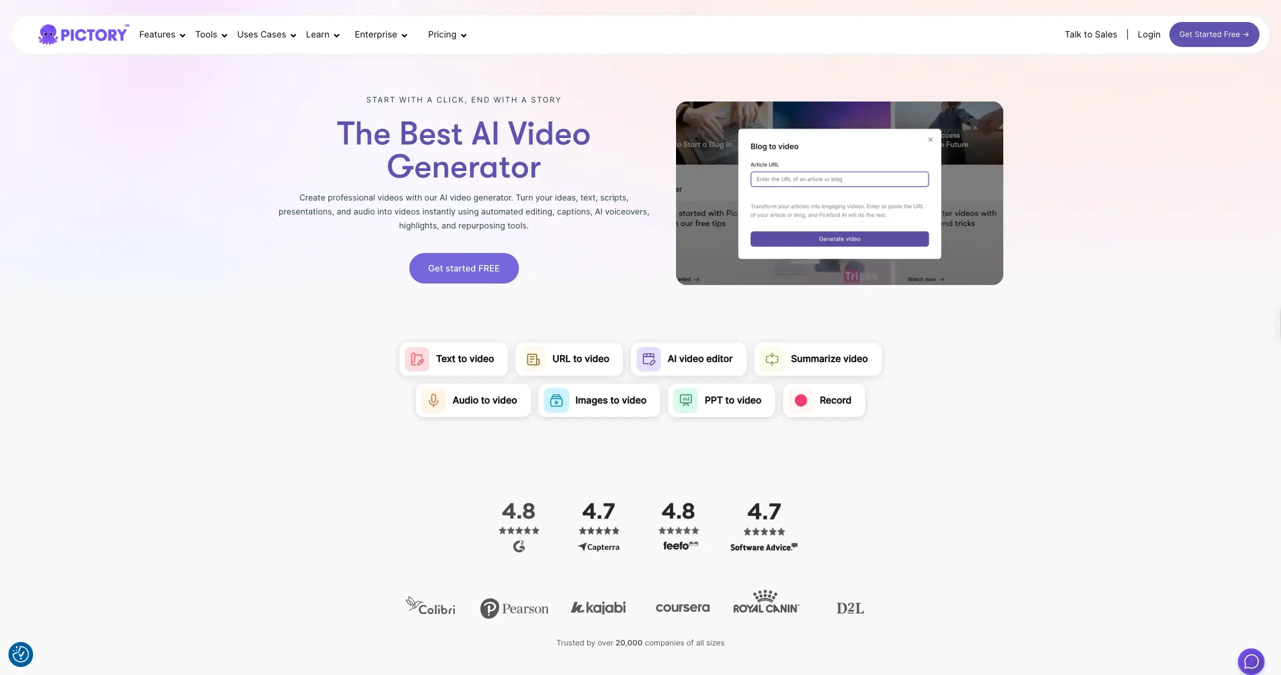Close the Blog to video dialog

tap(930, 139)
